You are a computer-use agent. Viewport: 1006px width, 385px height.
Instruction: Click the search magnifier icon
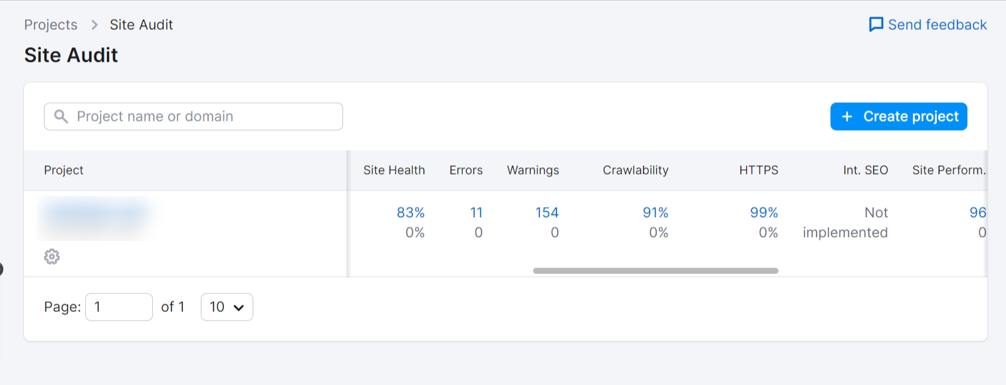tap(61, 117)
